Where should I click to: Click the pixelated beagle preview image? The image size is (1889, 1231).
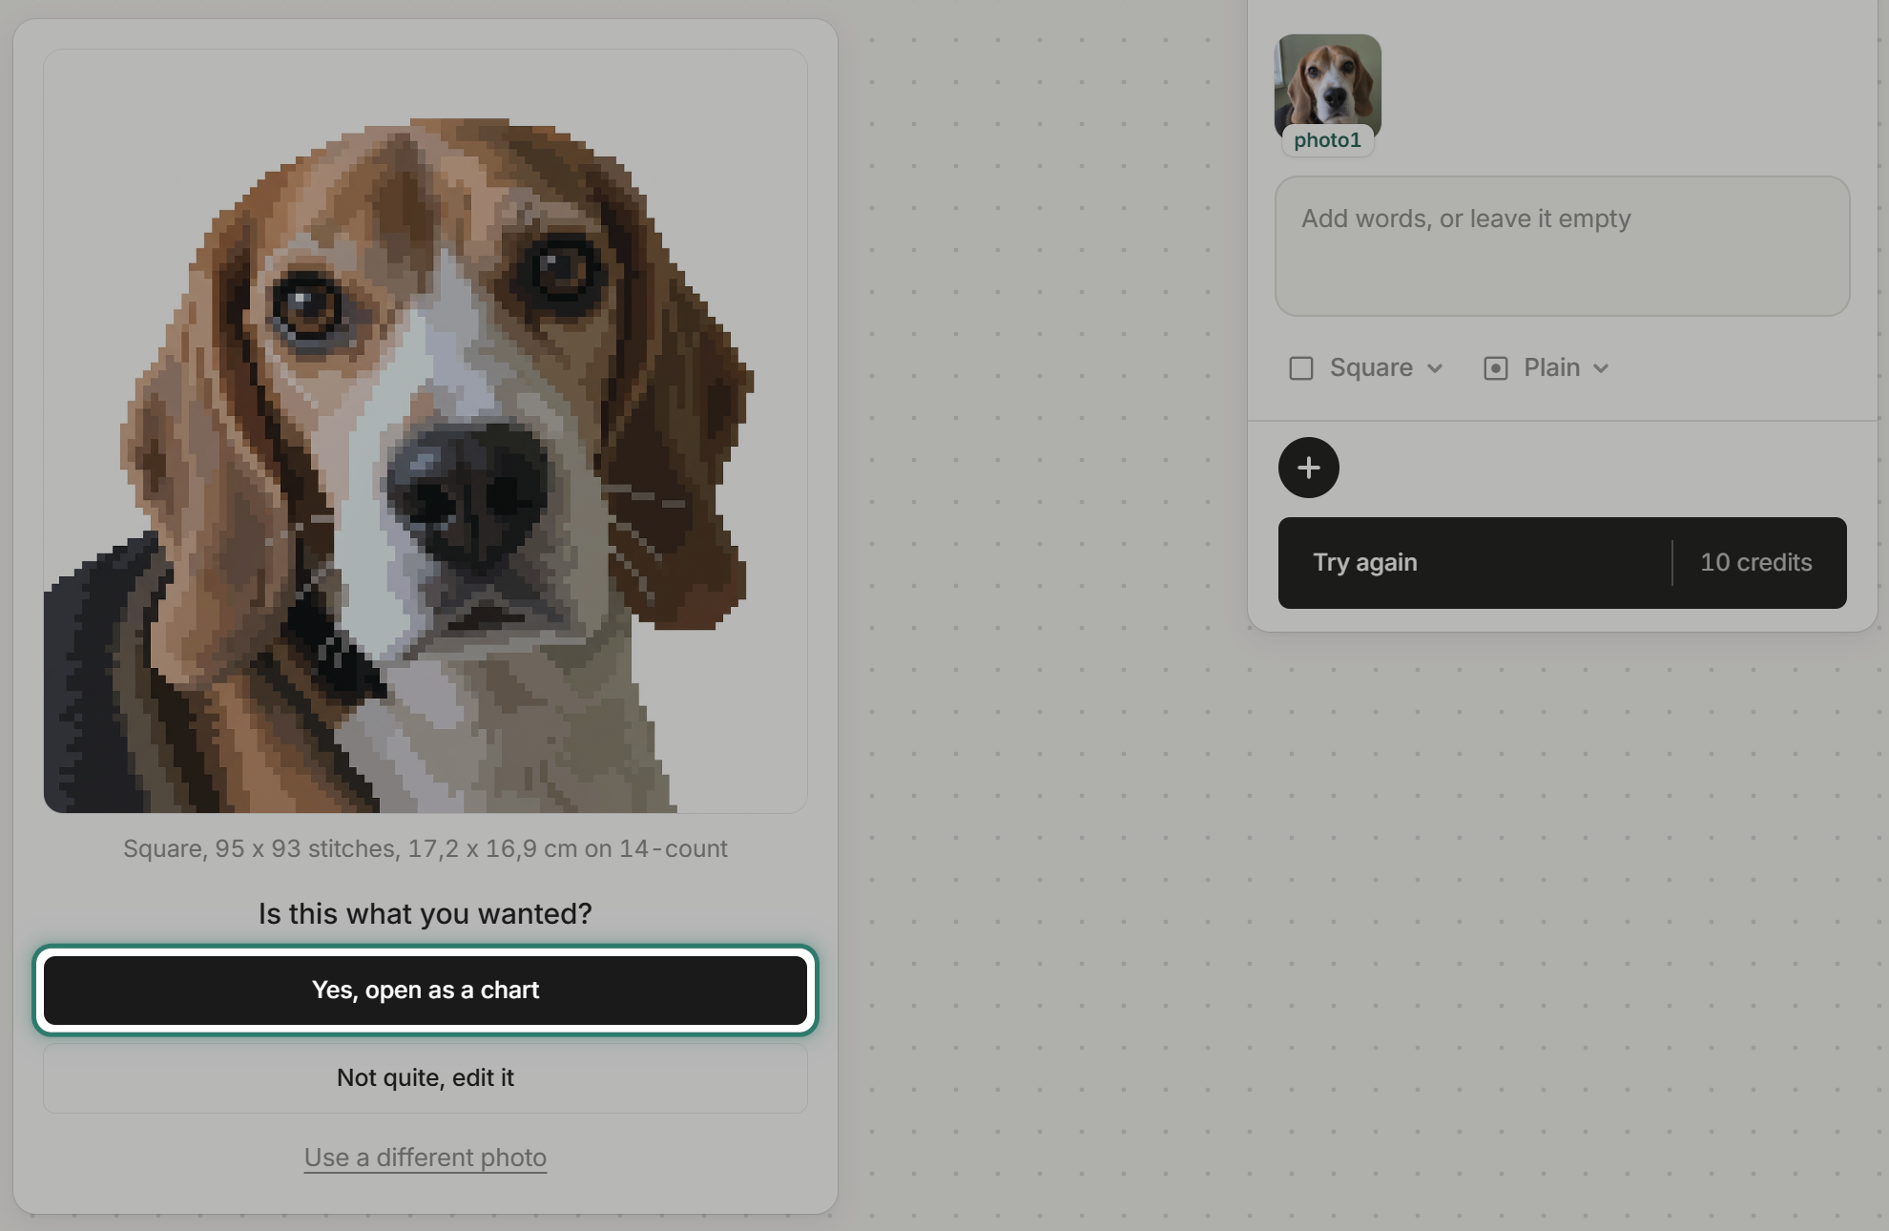pyautogui.click(x=426, y=431)
